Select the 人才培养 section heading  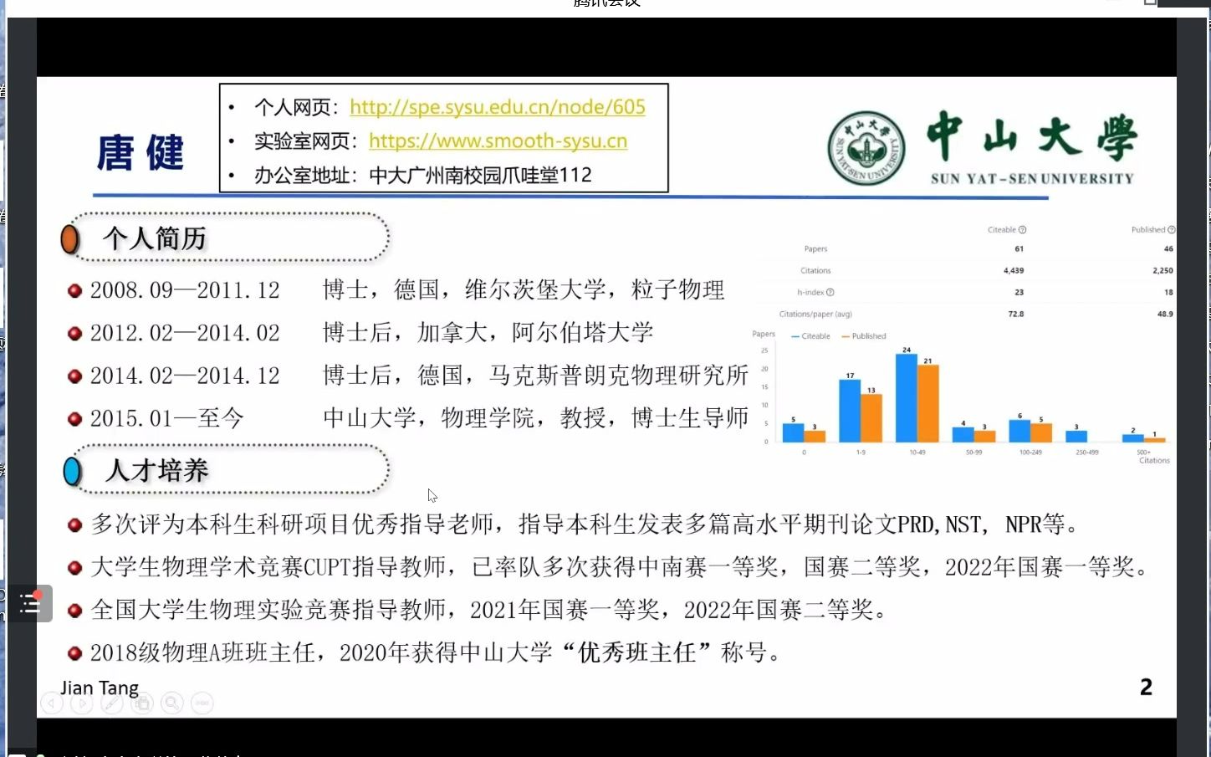click(x=157, y=470)
